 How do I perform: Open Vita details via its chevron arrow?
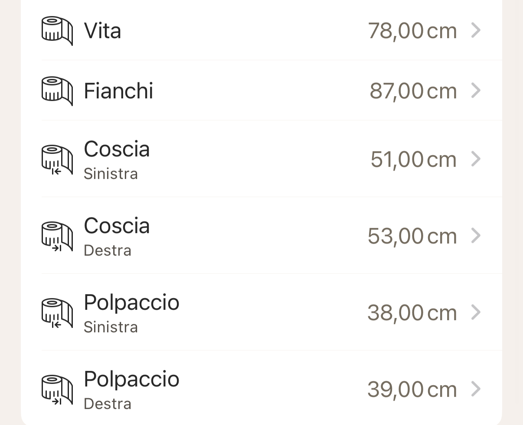[x=476, y=31]
